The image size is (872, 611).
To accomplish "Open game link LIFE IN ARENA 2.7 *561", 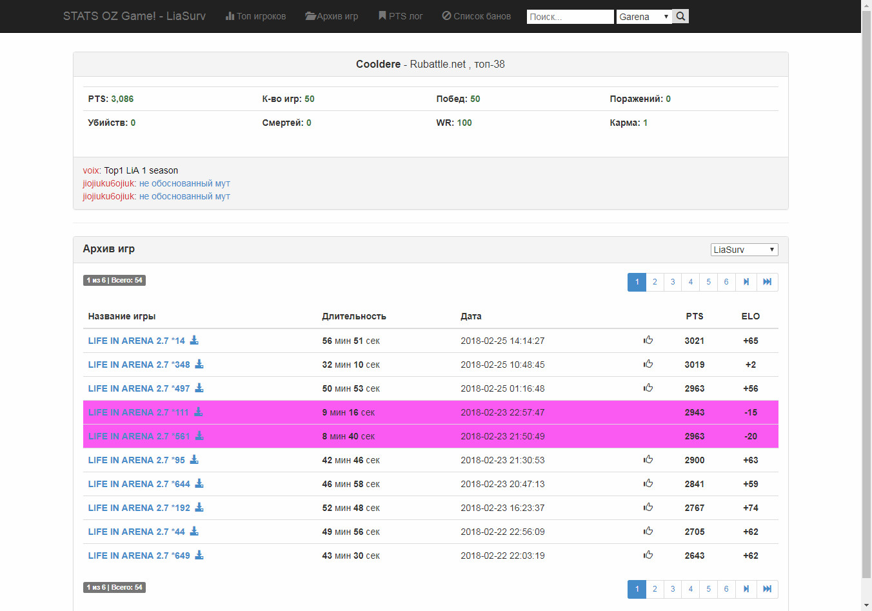I will tap(139, 436).
